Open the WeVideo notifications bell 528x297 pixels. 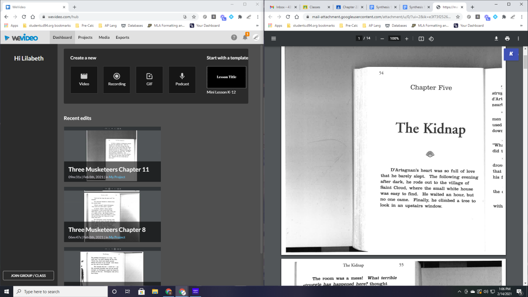(245, 37)
